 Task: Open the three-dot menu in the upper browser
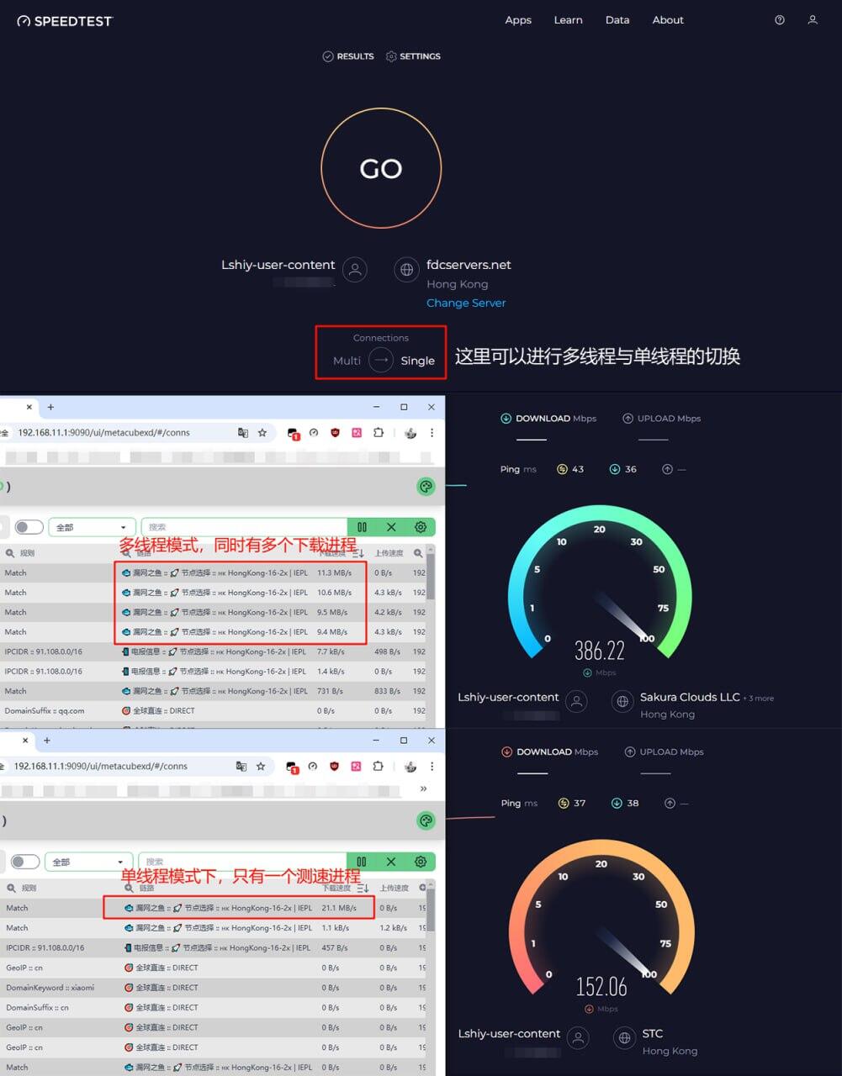tap(432, 432)
